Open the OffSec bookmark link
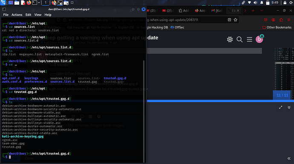The image size is (294, 164). [177, 28]
